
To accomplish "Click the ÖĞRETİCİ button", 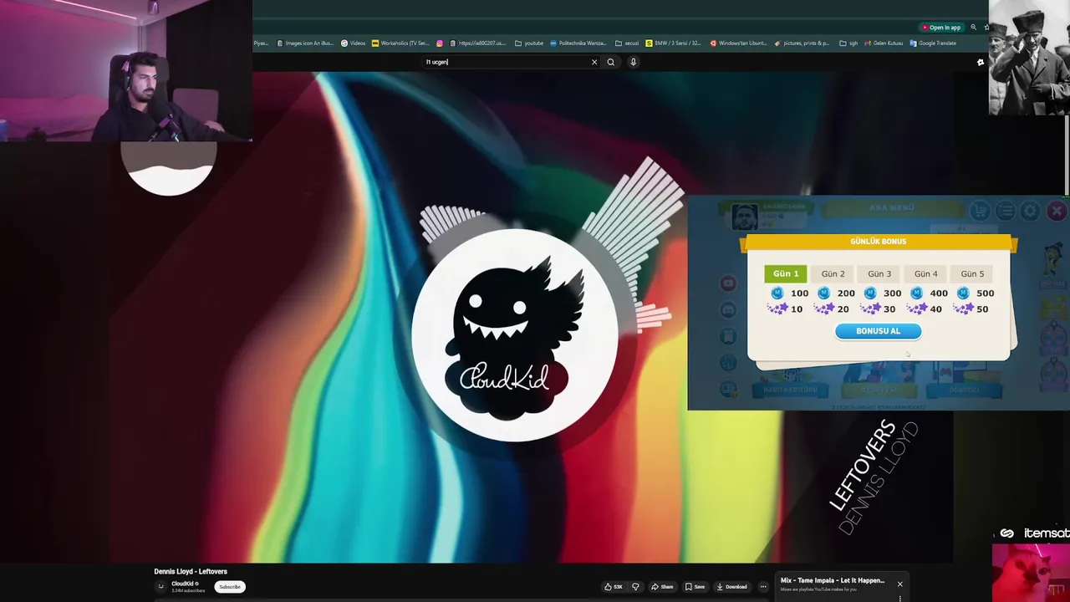I will 964,390.
